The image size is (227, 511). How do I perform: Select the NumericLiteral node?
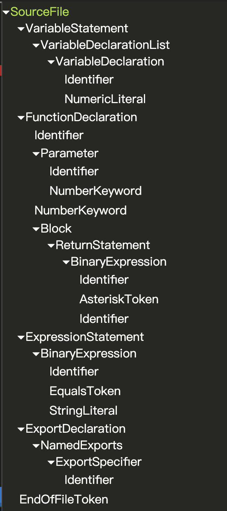tap(105, 99)
